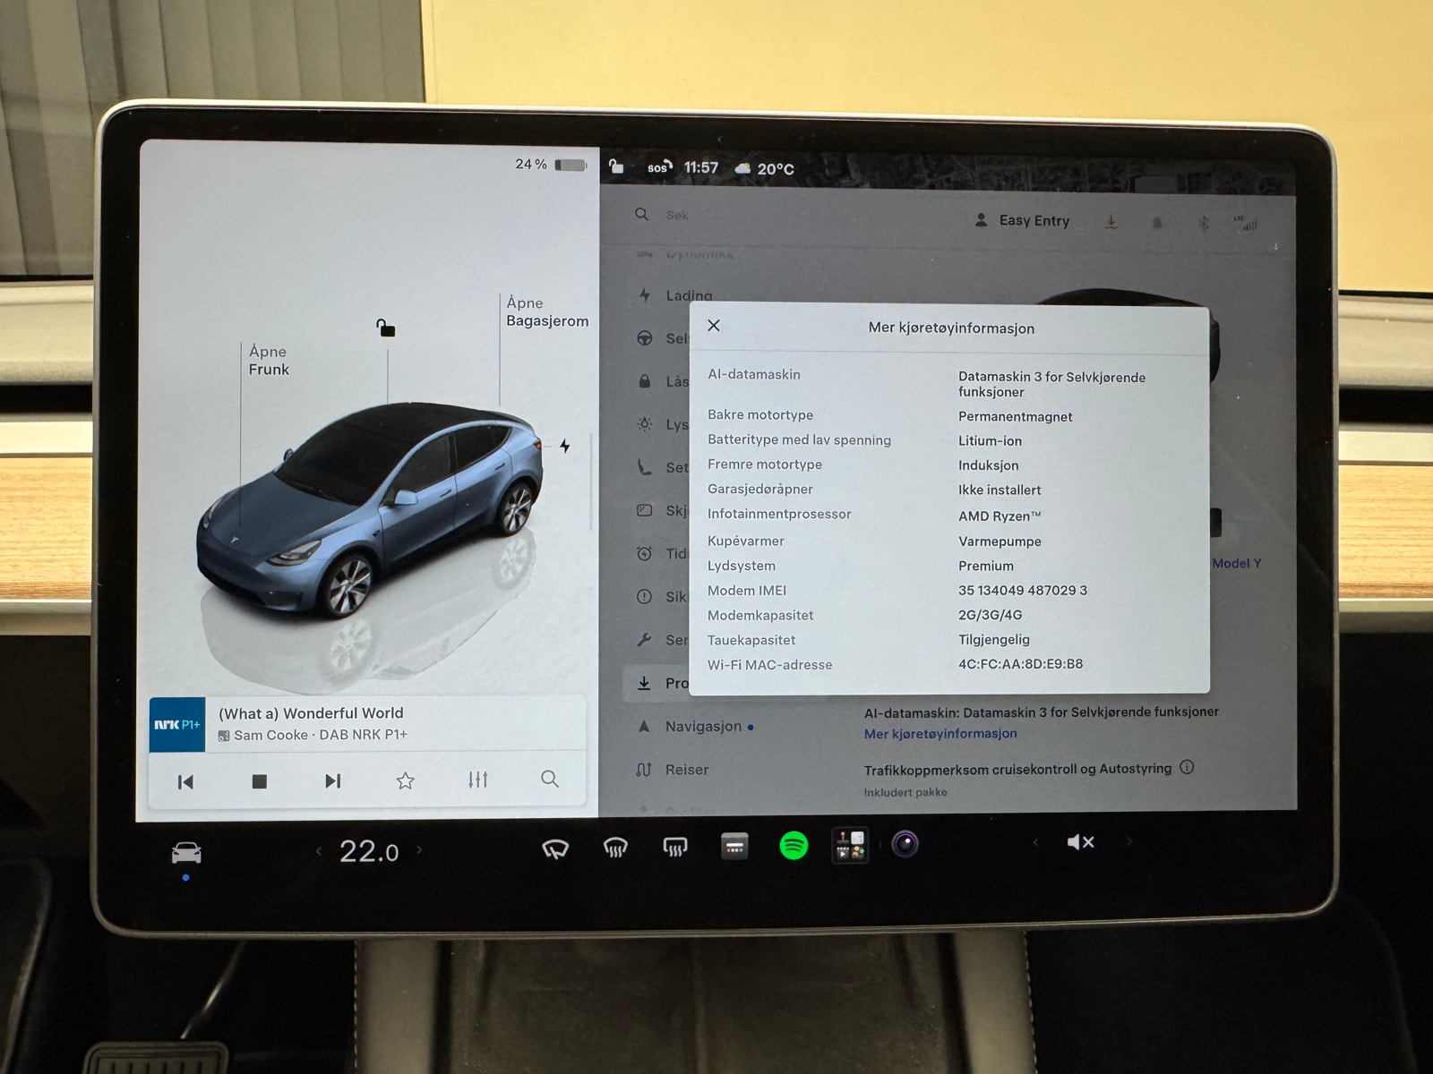1433x1074 pixels.
Task: Skip to next track
Action: (x=332, y=781)
